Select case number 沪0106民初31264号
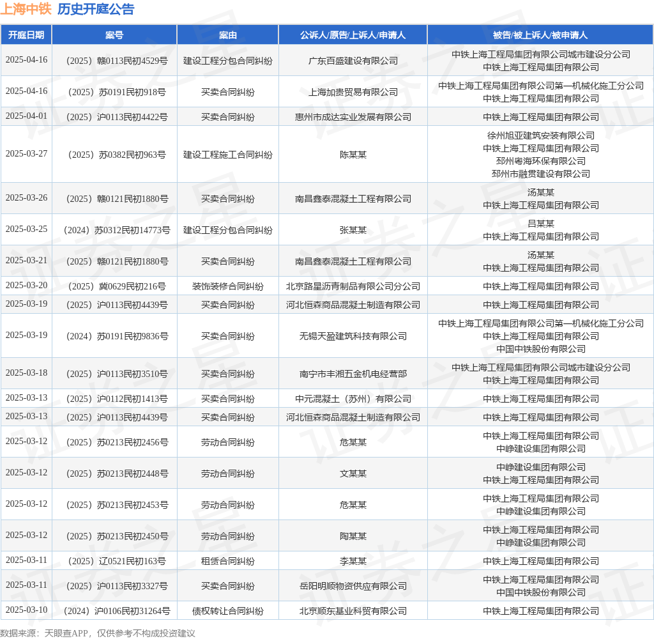This screenshot has width=654, height=639. (x=118, y=612)
